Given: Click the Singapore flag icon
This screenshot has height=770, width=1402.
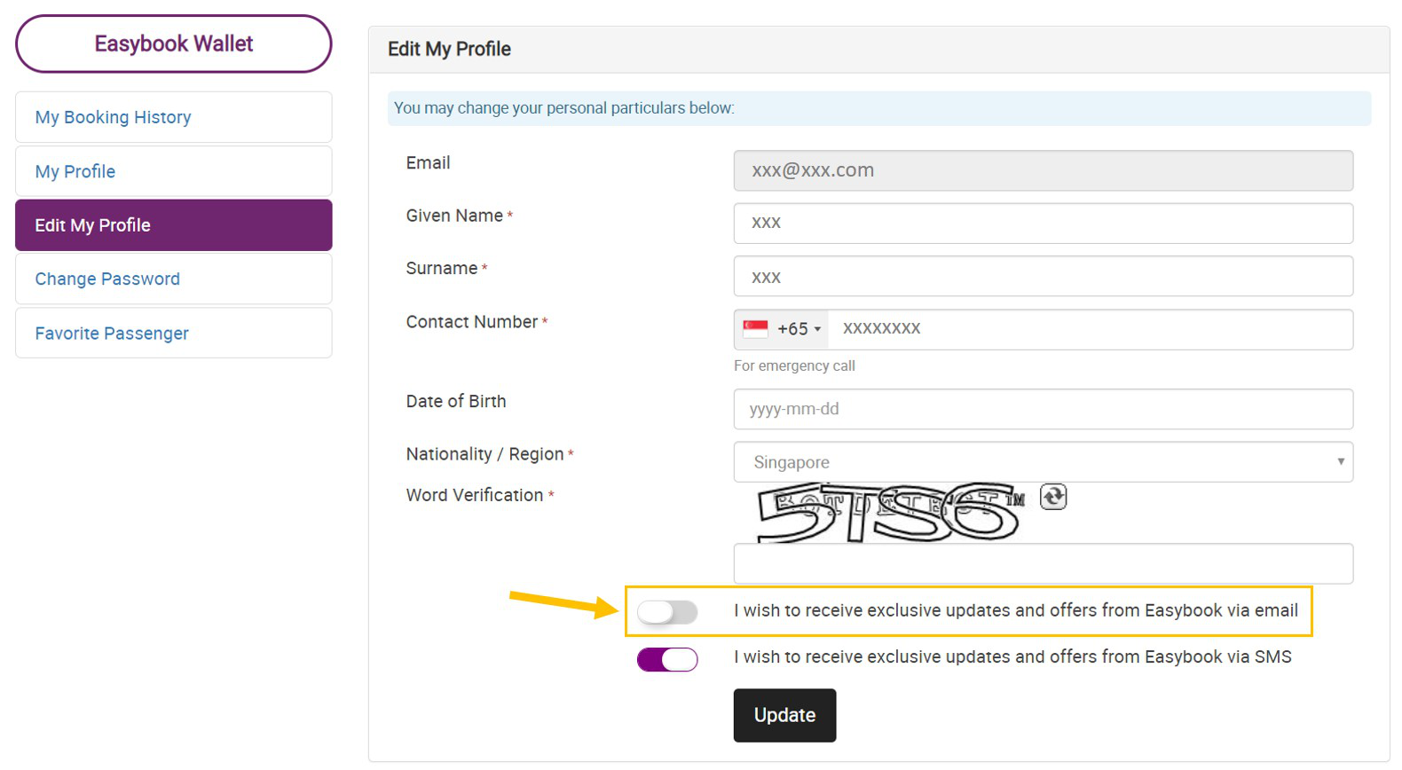Looking at the screenshot, I should pyautogui.click(x=756, y=329).
